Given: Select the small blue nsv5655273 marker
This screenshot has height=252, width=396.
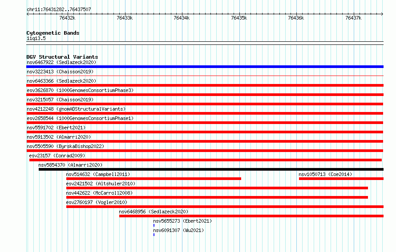Looking at the screenshot, I should click(154, 225).
